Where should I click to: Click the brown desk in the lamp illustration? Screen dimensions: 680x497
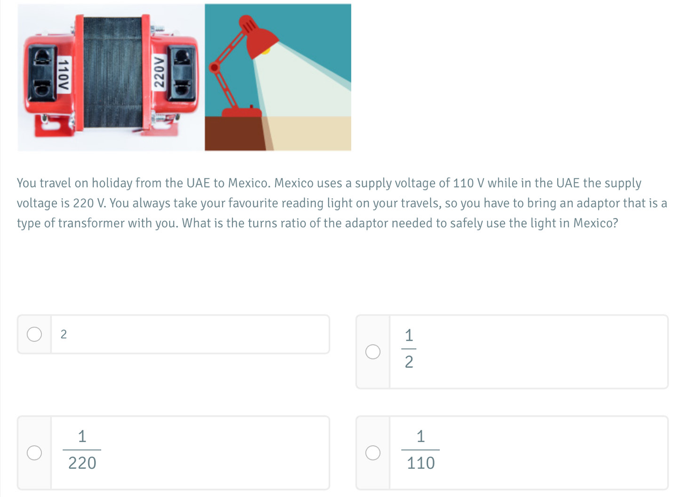[235, 133]
